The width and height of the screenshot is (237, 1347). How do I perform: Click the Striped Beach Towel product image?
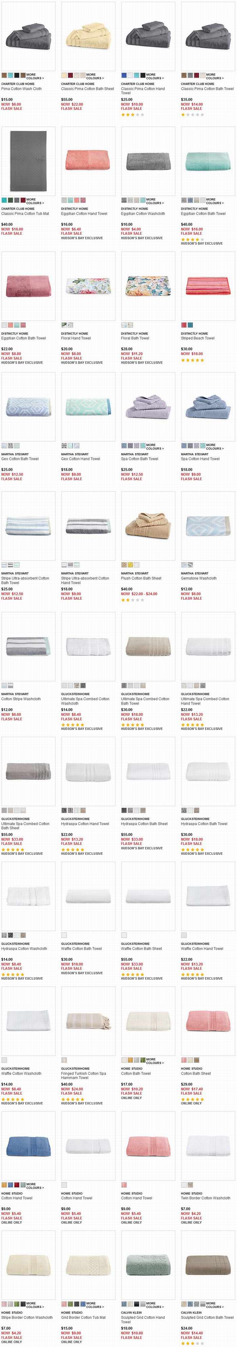point(207,286)
